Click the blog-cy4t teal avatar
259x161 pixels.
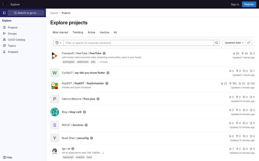point(55,112)
